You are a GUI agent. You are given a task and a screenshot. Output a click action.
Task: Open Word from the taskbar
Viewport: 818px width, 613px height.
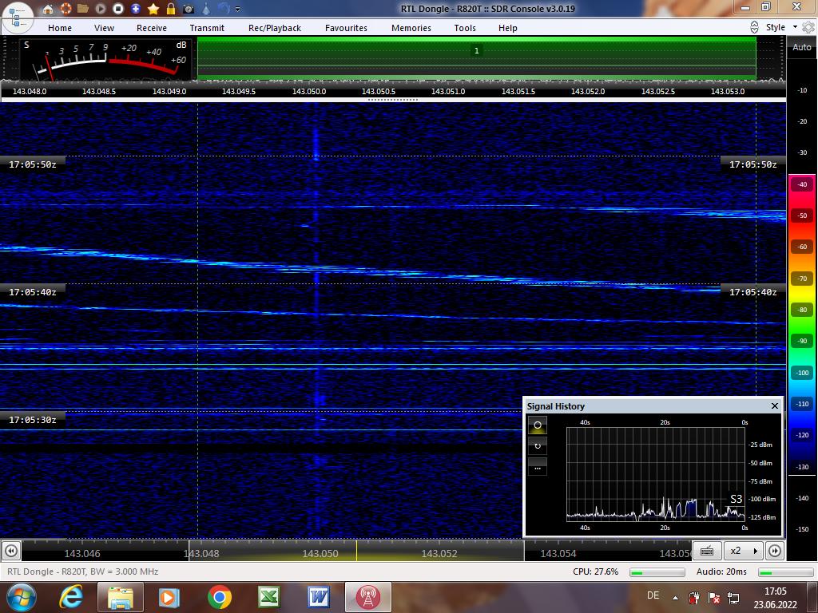click(319, 597)
